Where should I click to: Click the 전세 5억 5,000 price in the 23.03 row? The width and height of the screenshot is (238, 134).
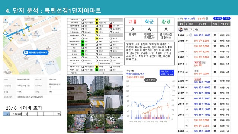coord(202,52)
